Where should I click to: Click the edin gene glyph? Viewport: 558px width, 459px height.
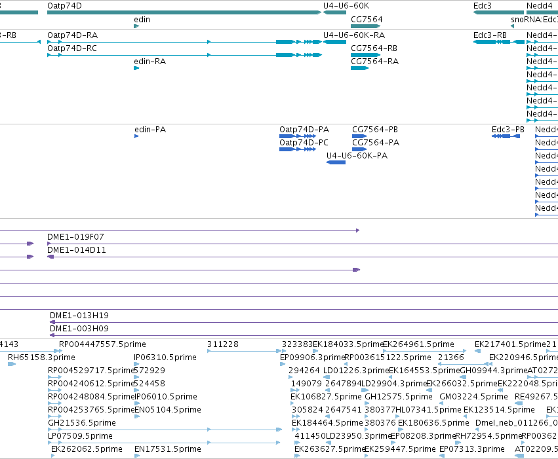(x=136, y=26)
